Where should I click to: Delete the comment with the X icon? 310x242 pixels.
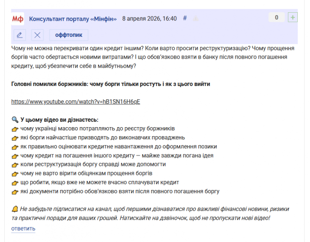(x=37, y=35)
